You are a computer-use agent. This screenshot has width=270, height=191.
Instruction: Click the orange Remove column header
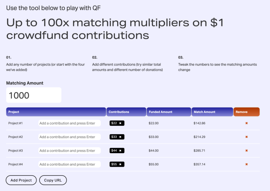click(246, 112)
